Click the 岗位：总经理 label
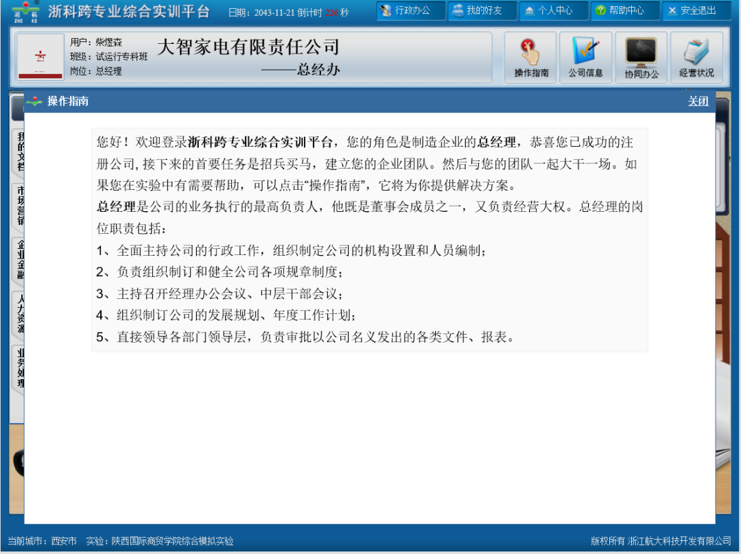This screenshot has height=554, width=741. (x=96, y=71)
